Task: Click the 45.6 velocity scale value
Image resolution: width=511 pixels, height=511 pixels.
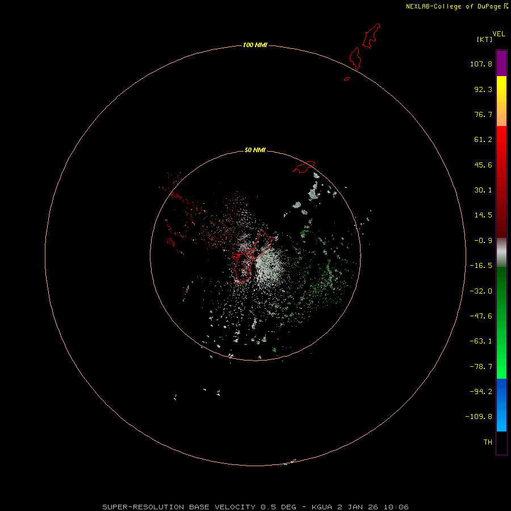Action: [x=483, y=165]
